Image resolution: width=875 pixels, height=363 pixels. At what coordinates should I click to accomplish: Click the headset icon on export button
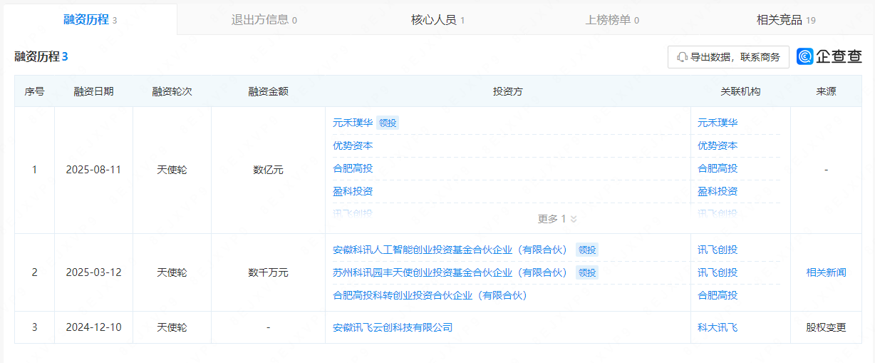682,57
